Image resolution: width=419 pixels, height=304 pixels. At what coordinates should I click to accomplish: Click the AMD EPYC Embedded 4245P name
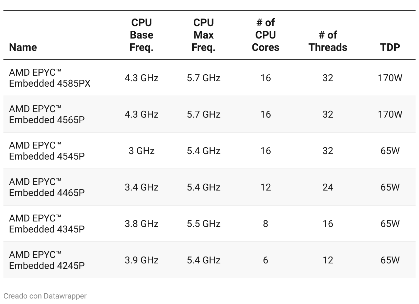coord(47,260)
